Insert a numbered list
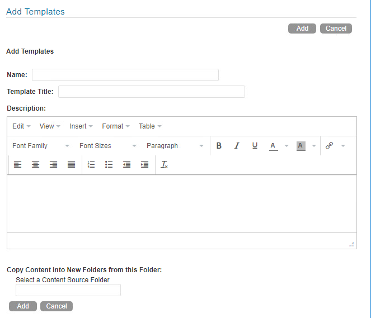This screenshot has width=371, height=318. [x=92, y=165]
